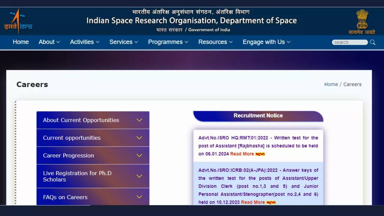Open the Resources navigation menu

[215, 42]
